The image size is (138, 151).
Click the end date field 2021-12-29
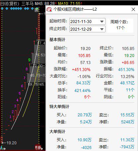click(87, 29)
